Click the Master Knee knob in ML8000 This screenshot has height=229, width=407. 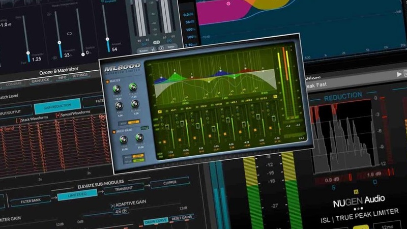click(x=119, y=105)
